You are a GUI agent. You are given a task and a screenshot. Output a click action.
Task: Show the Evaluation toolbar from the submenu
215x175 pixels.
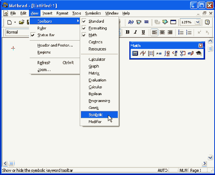coord(99,80)
